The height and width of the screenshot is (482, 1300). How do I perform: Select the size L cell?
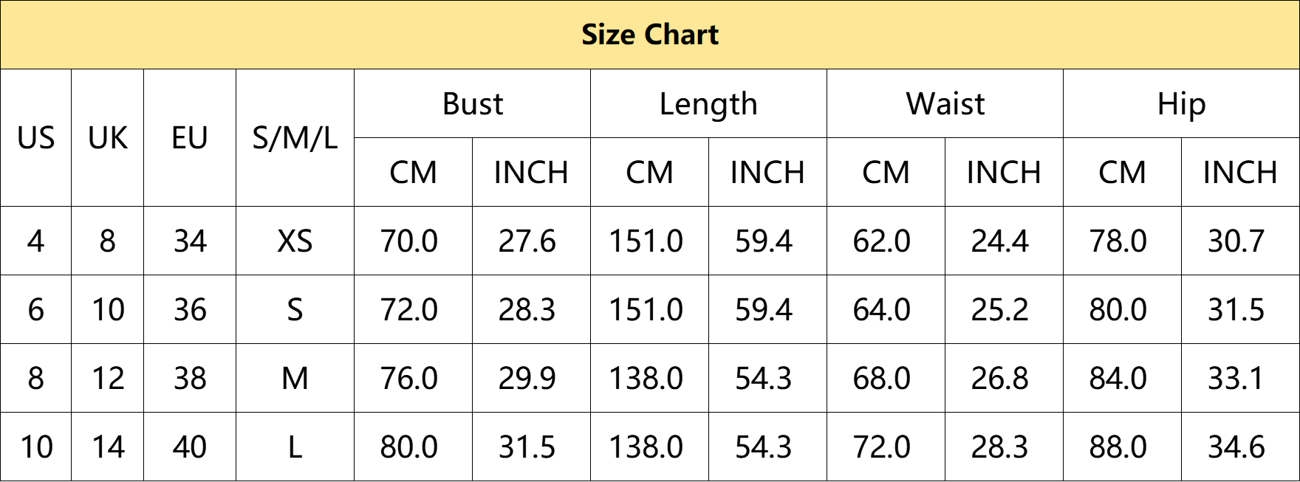tap(295, 447)
